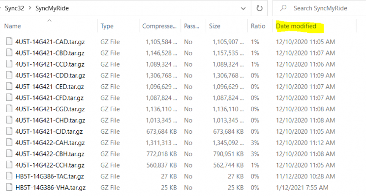Click SyncMyRide in the breadcrumb path
Viewport: 366px width, 196px height.
52,8
